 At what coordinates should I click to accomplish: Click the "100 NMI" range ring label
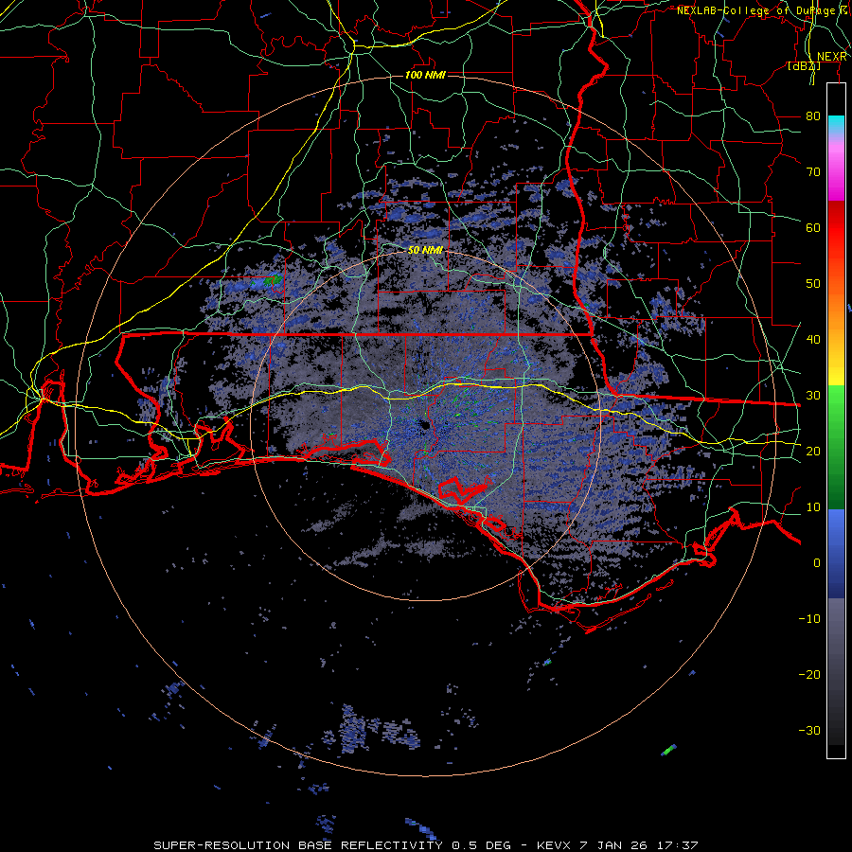point(425,75)
